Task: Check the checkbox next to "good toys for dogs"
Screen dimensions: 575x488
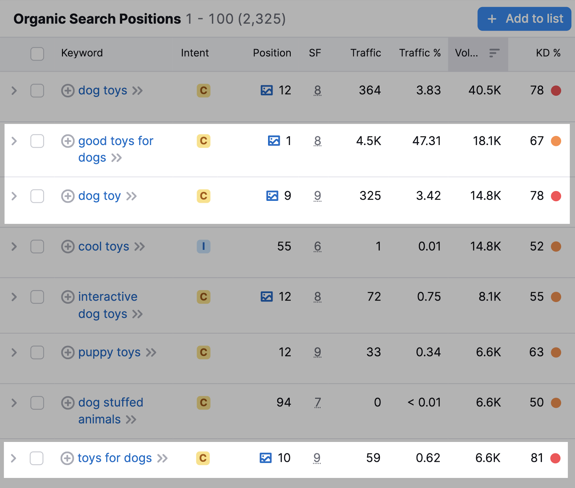Action: pyautogui.click(x=37, y=141)
